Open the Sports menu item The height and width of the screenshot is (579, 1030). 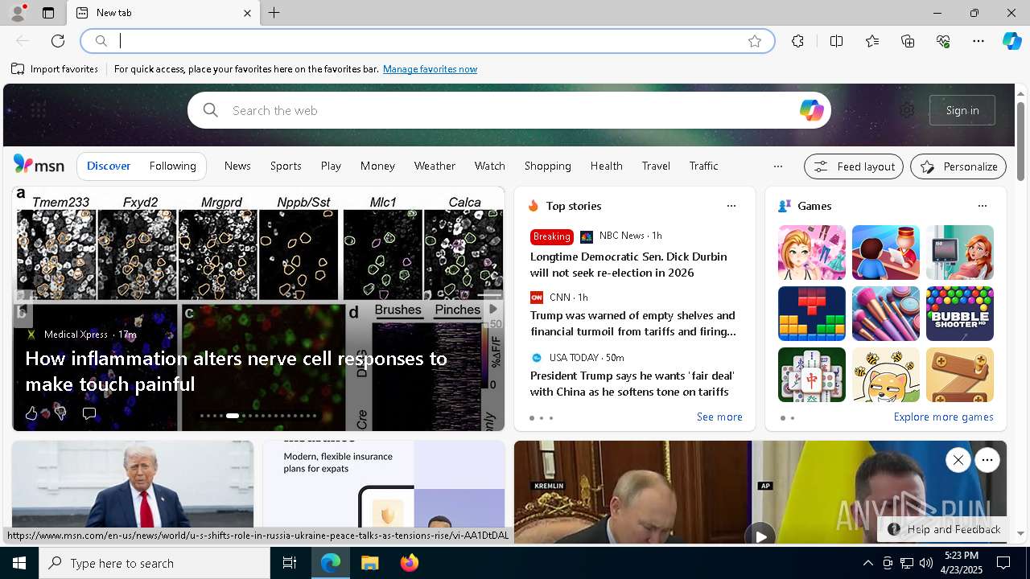click(286, 166)
